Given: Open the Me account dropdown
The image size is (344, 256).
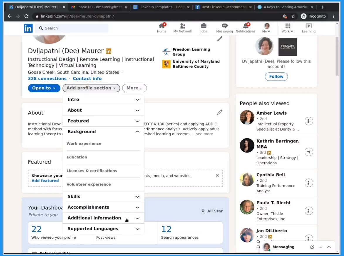Looking at the screenshot, I should click(x=266, y=28).
